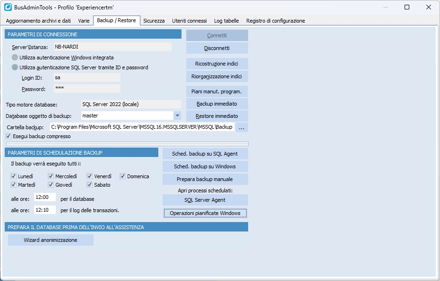Click the 'Apri processi schedulati:' label
440x281 pixels.
click(x=205, y=190)
